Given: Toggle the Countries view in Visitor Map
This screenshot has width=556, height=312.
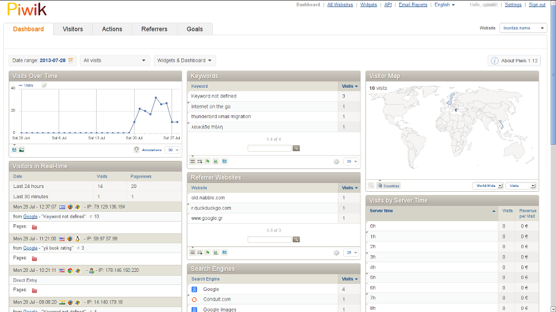Looking at the screenshot, I should tap(388, 186).
